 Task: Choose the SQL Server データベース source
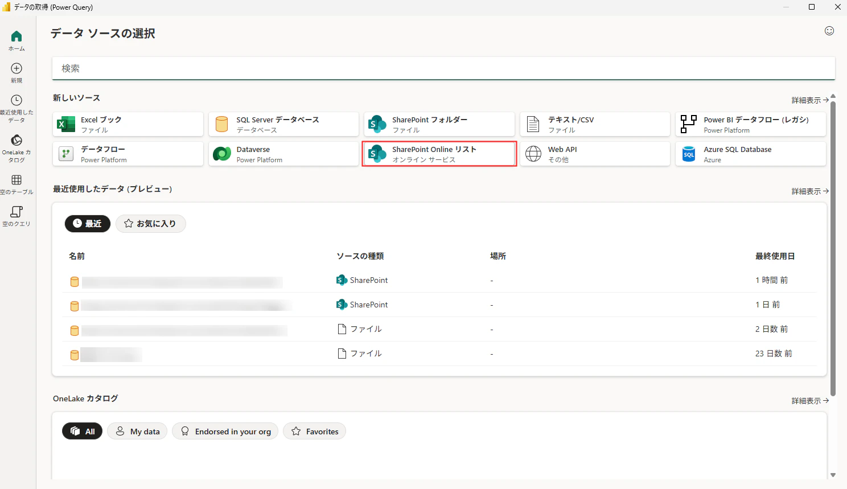[x=283, y=124]
